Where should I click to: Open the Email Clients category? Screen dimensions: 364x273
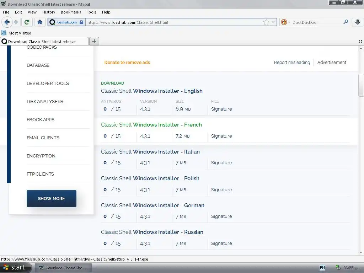pos(43,138)
